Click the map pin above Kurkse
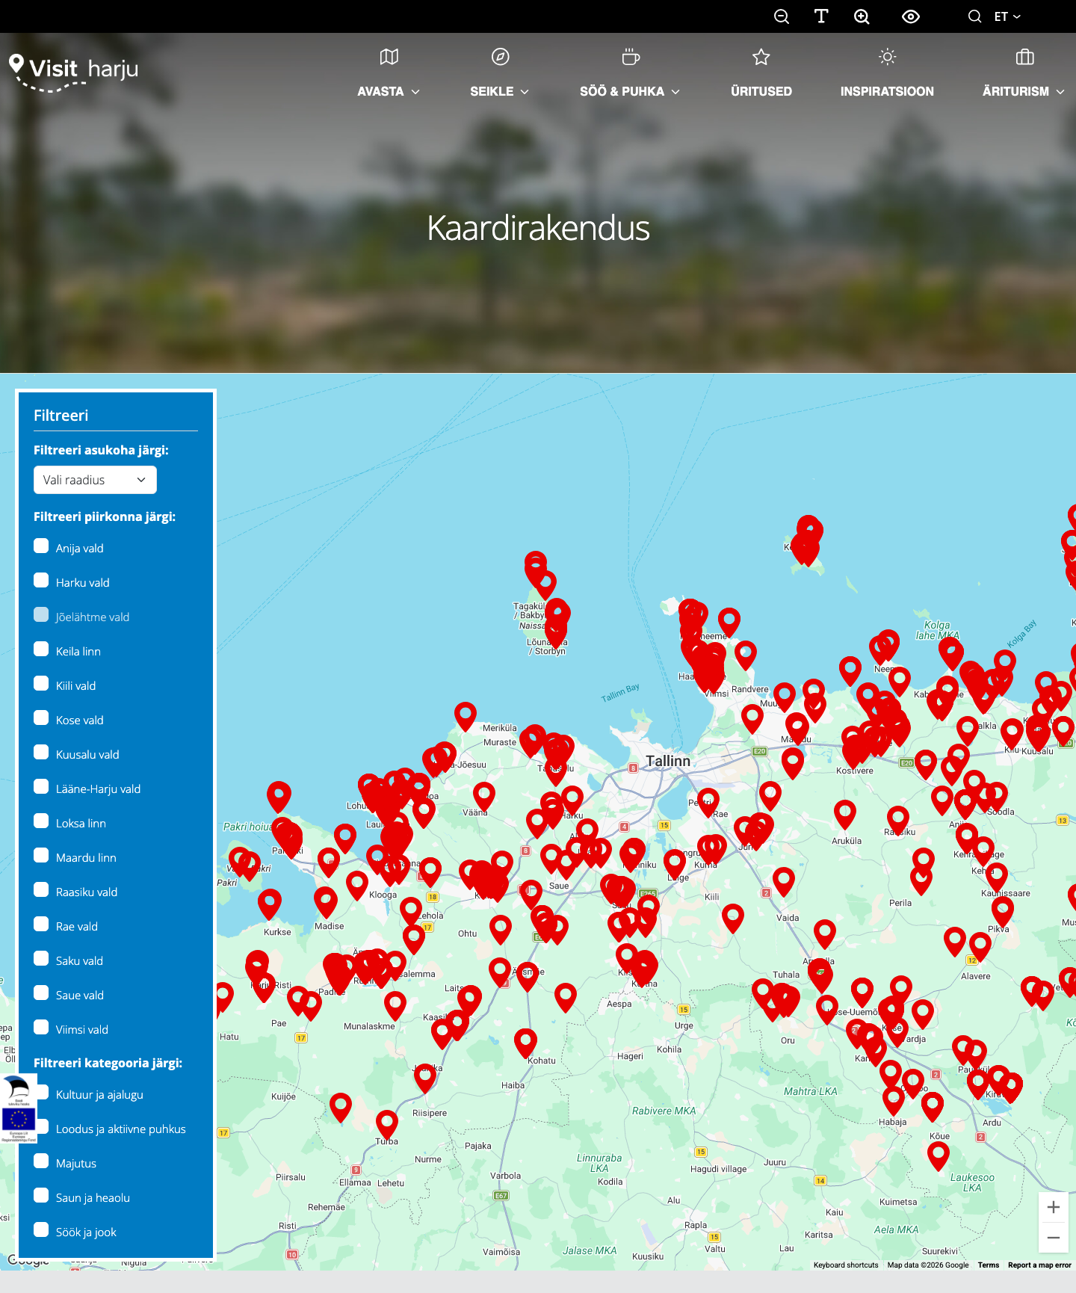 270,904
